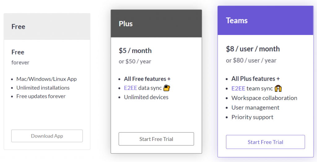Select the dark Plus plan header
This screenshot has width=317, height=162.
pyautogui.click(x=156, y=24)
